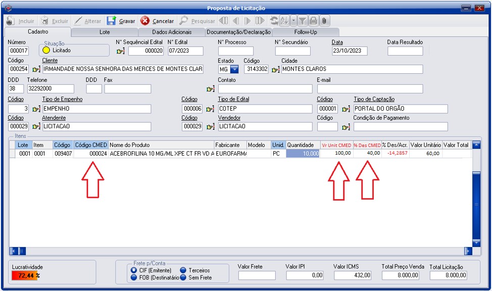This screenshot has height=291, width=492.
Task: Switch to the Lote tab
Action: 105,32
